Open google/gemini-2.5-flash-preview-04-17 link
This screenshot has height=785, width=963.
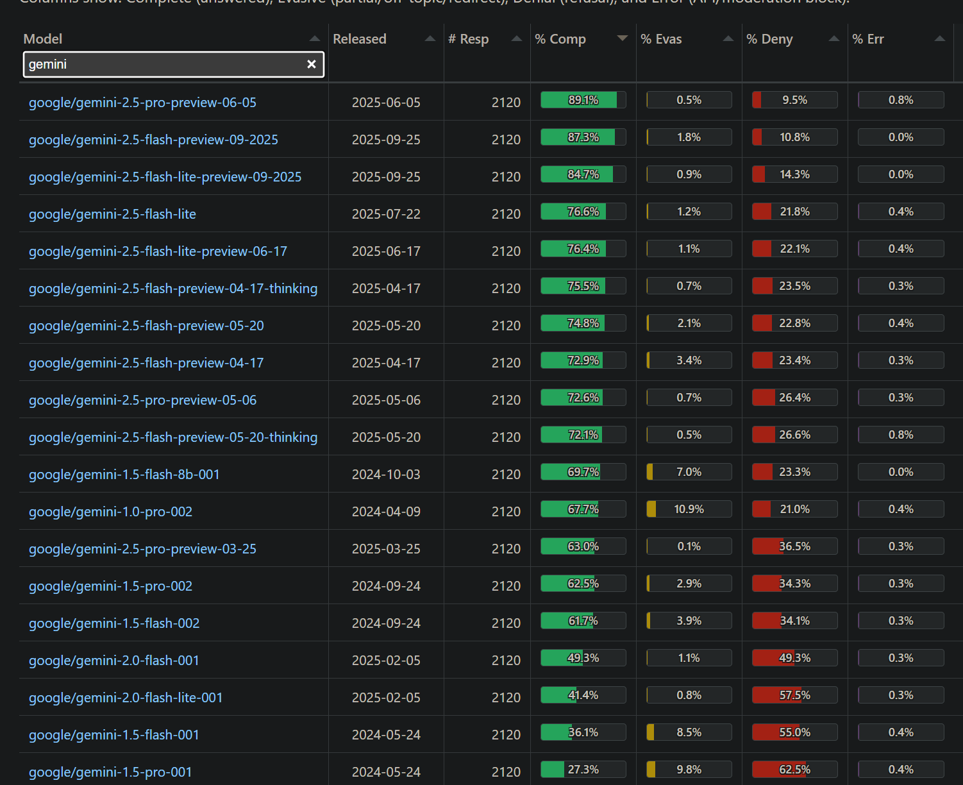pos(146,363)
